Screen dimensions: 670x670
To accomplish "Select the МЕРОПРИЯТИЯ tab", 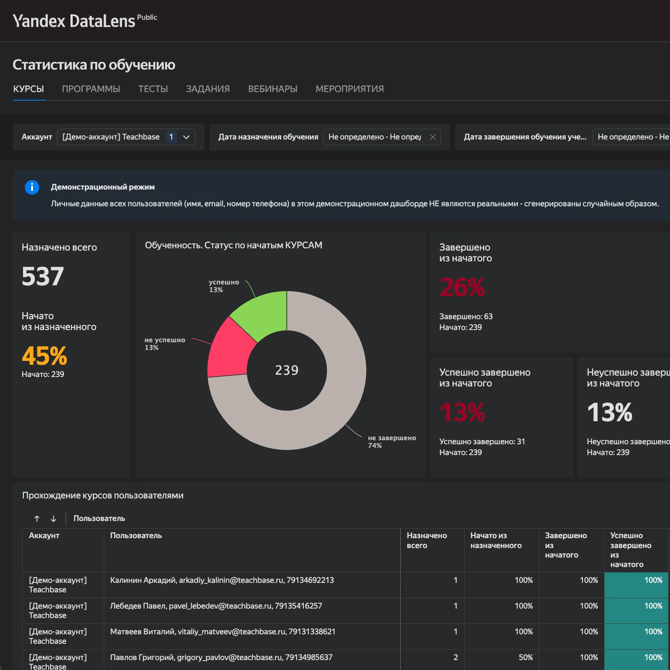I will 350,89.
